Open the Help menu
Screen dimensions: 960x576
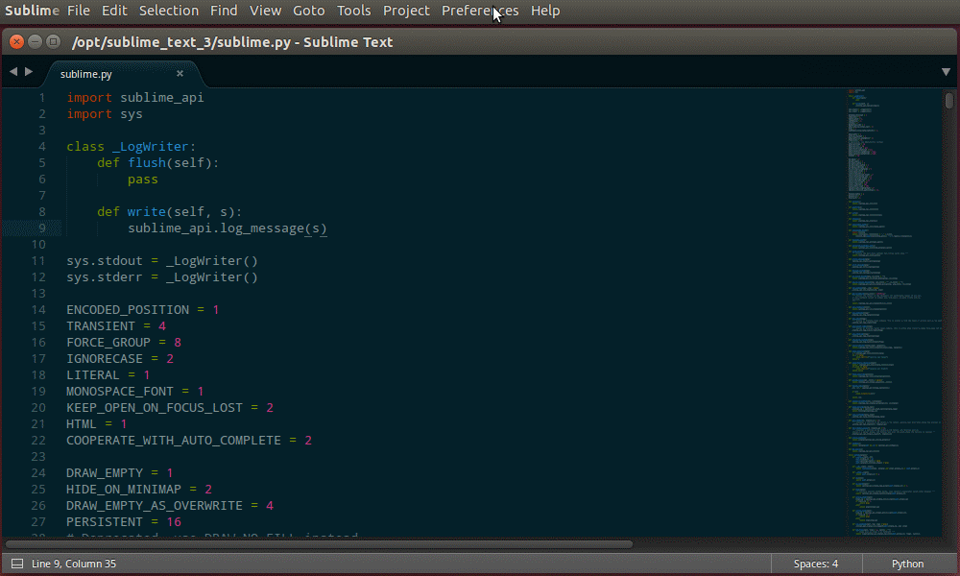click(545, 11)
